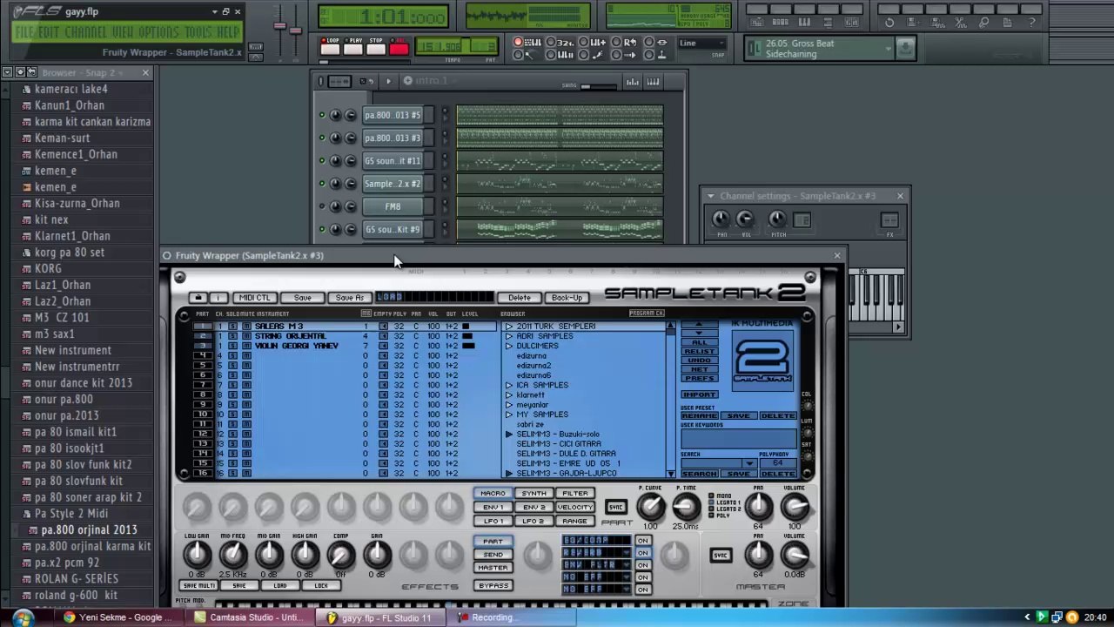Click the Delete button in SampleTank header
Image resolution: width=1114 pixels, height=627 pixels.
520,298
